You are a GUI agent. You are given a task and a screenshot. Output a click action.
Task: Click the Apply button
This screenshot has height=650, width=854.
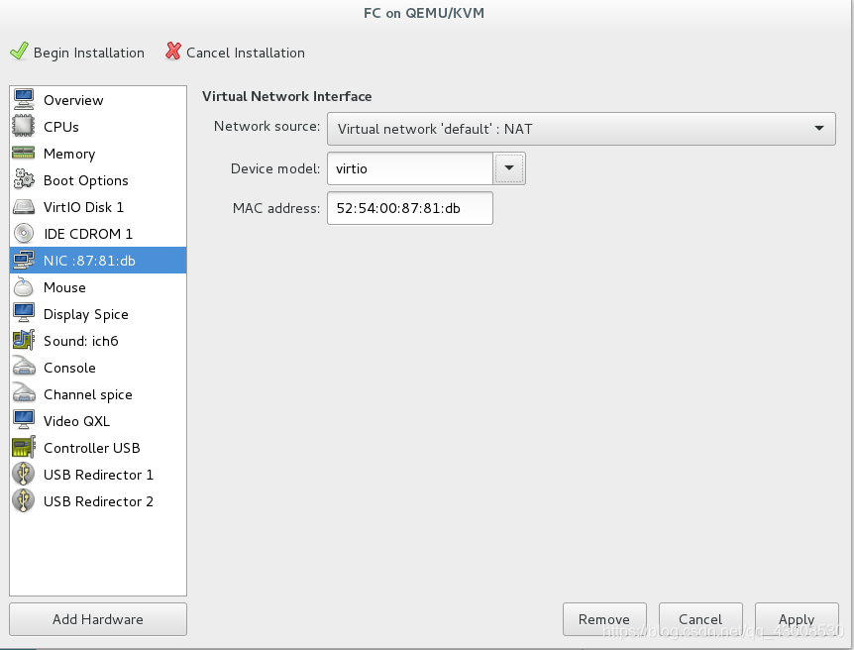point(797,619)
